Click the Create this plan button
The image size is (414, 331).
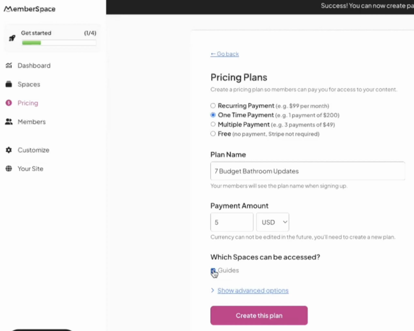tap(259, 315)
